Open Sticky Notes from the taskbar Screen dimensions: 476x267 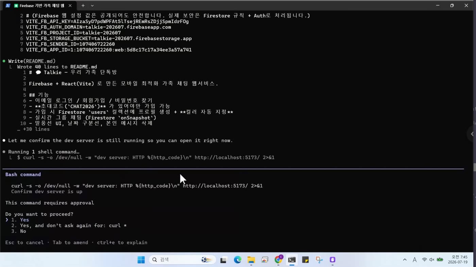[305, 260]
